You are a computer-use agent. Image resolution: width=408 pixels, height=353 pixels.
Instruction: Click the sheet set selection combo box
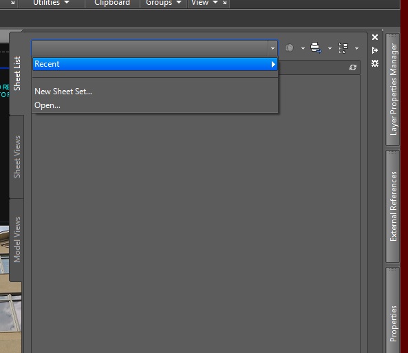155,48
